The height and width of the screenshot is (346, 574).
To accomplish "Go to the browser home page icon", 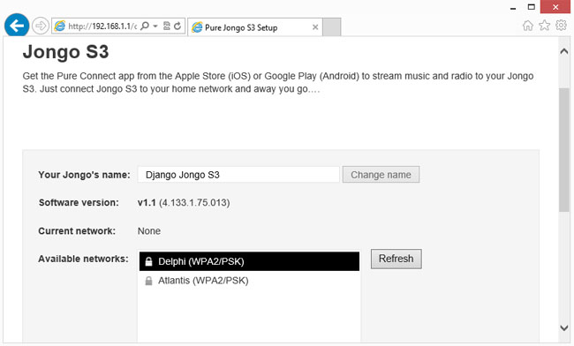I will pyautogui.click(x=527, y=26).
